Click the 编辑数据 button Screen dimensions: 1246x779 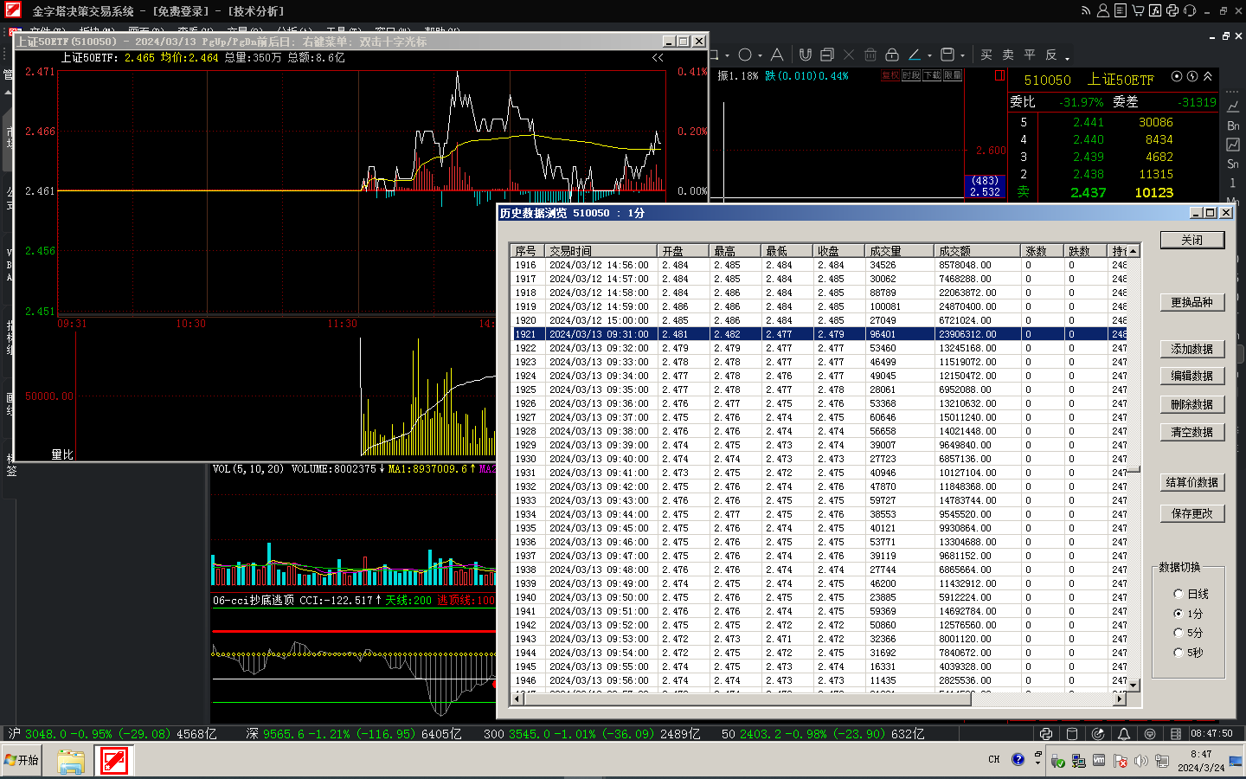coord(1192,376)
